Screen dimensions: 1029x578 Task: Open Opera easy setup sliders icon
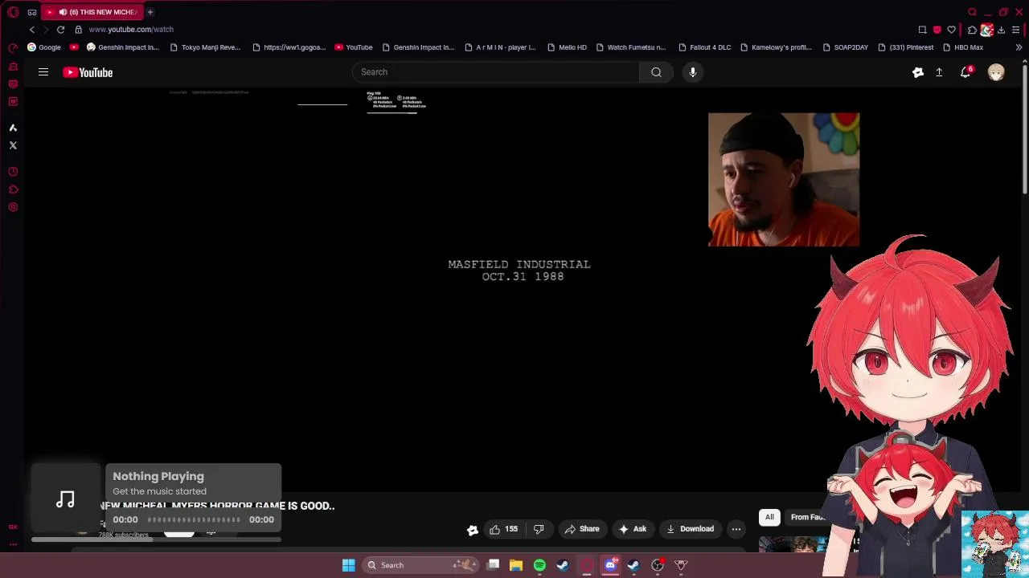1016,30
